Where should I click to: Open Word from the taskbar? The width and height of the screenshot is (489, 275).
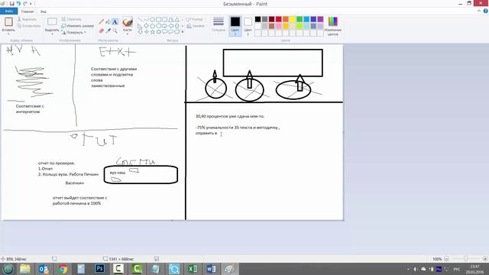click(211, 269)
